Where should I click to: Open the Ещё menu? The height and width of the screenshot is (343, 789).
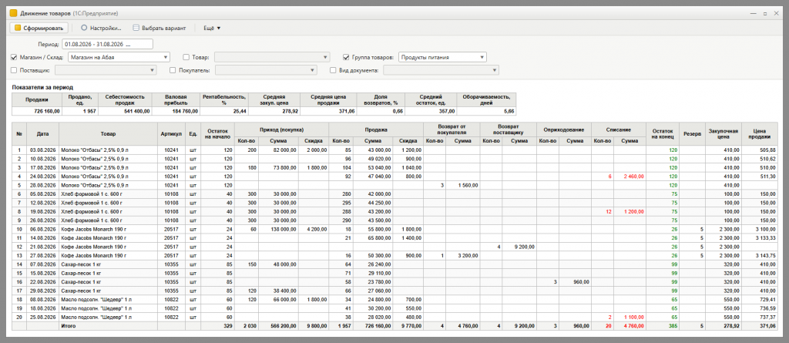(x=212, y=29)
